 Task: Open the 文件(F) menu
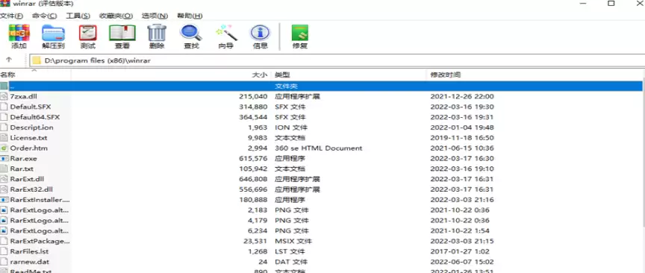11,16
